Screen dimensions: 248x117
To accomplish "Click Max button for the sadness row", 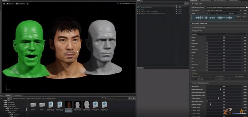I will pos(245,70).
